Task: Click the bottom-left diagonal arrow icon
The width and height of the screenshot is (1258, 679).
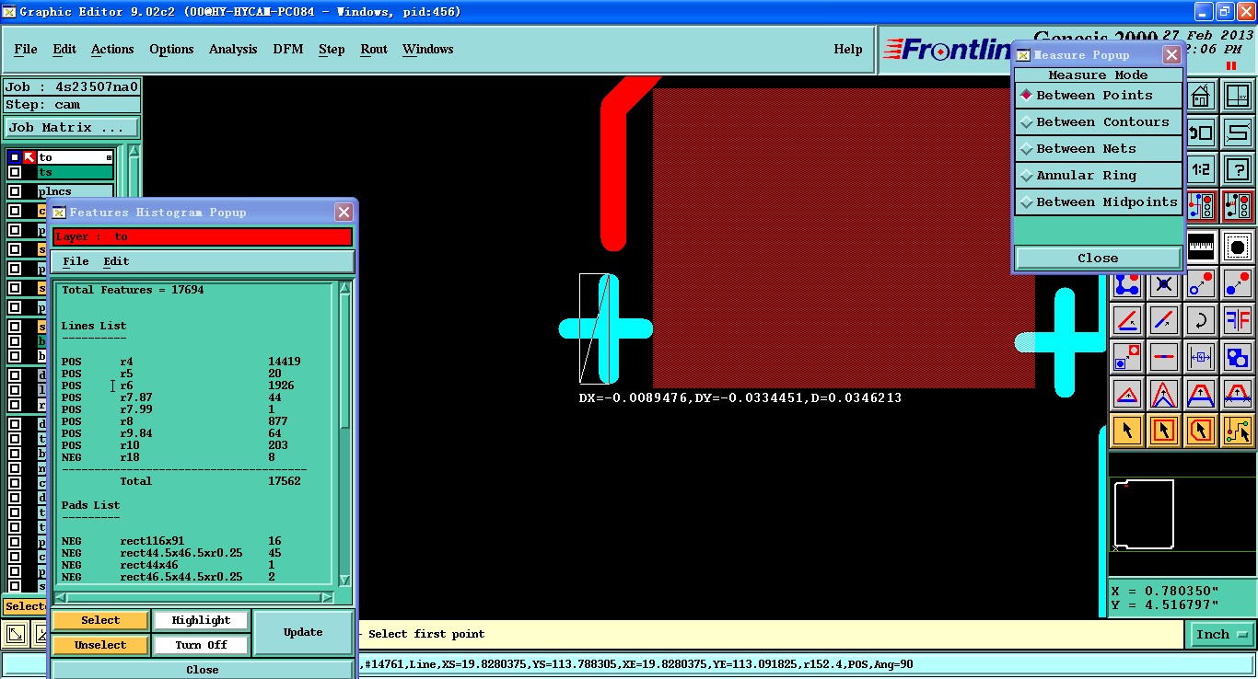Action: pos(15,634)
